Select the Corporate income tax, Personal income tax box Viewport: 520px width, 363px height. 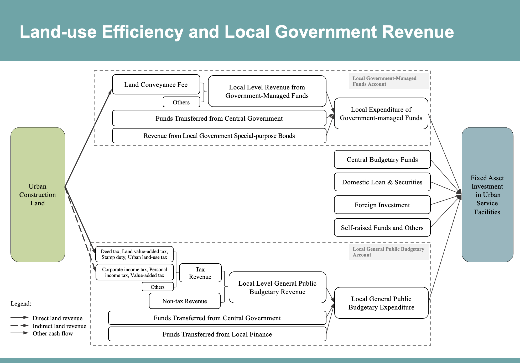click(x=135, y=272)
